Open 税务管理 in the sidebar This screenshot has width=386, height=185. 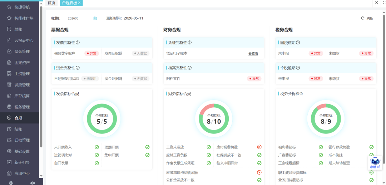[20, 107]
